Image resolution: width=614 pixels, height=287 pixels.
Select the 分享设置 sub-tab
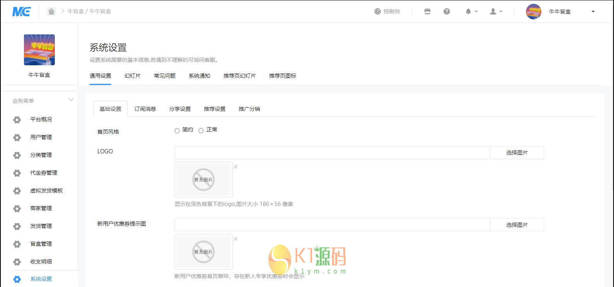[180, 109]
